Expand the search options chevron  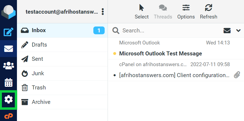tap(238, 31)
